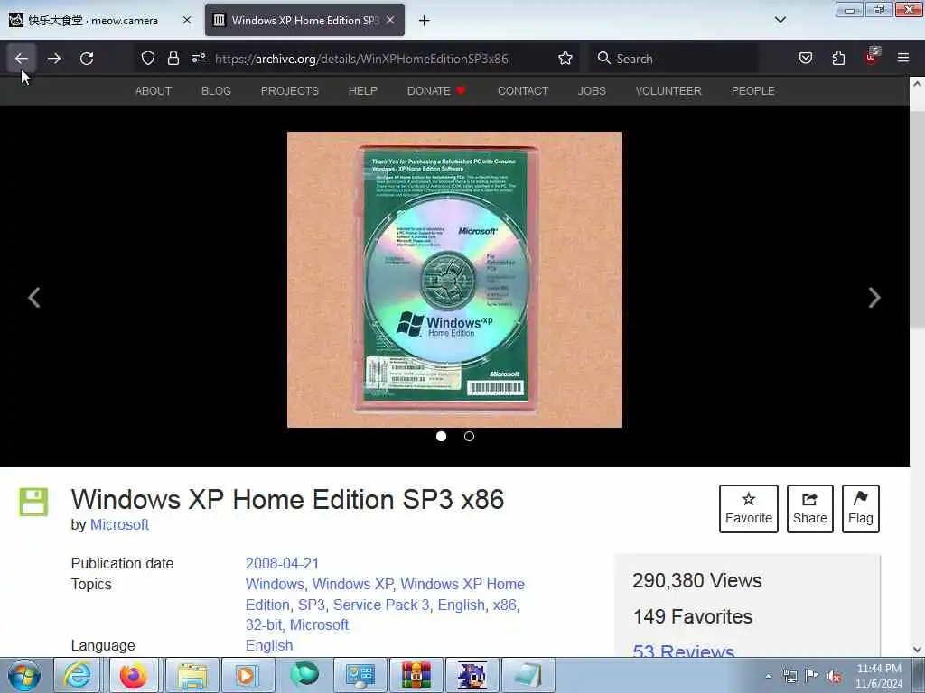Reload the archive.org page
Viewport: 925px width, 693px height.
[87, 59]
